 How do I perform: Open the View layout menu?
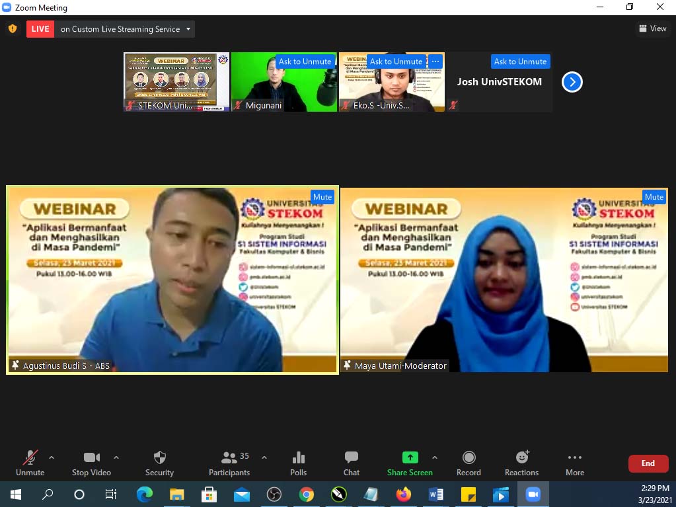click(x=653, y=28)
